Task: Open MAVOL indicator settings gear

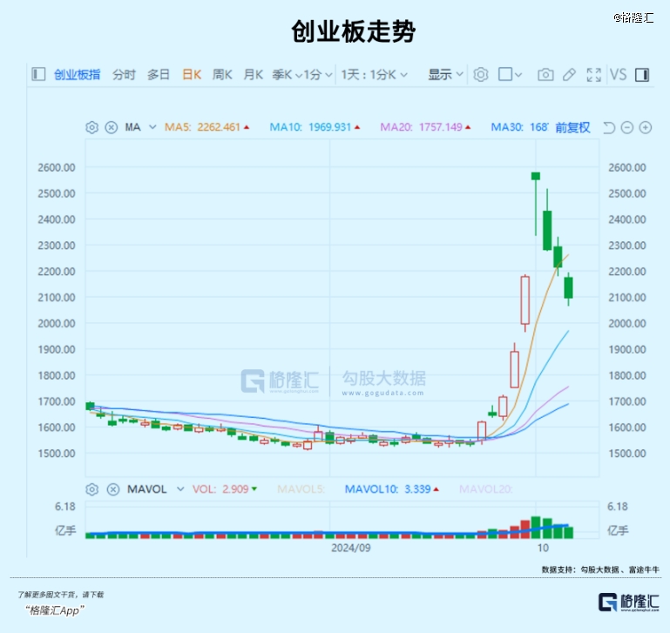Action: click(91, 488)
